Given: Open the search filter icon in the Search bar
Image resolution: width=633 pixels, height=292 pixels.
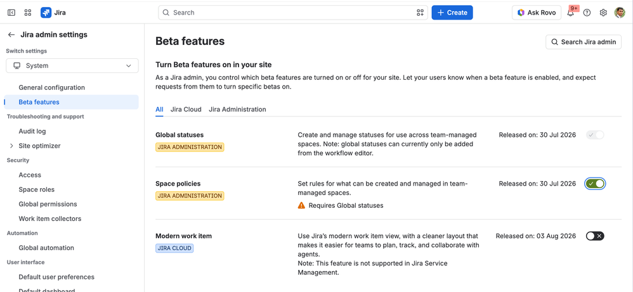Looking at the screenshot, I should (x=420, y=13).
